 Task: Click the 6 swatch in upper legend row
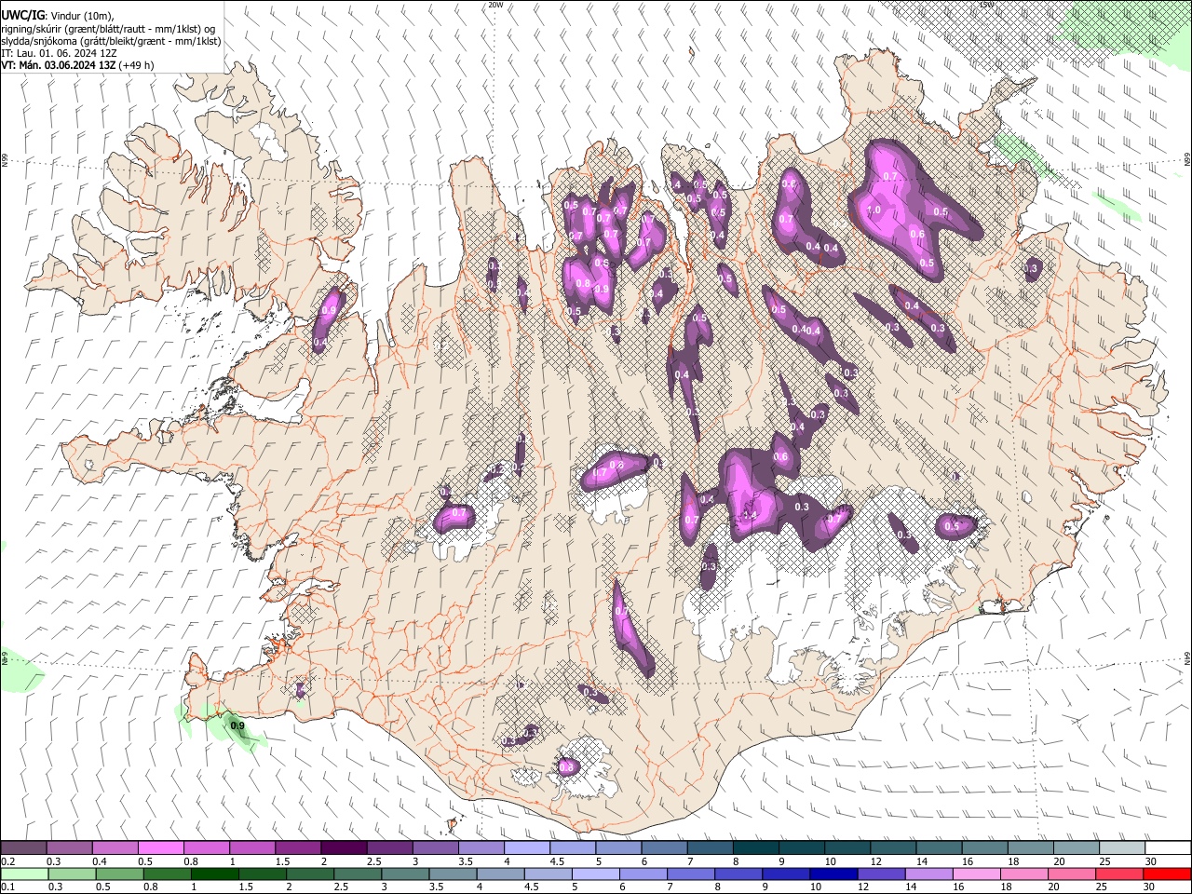[662, 847]
